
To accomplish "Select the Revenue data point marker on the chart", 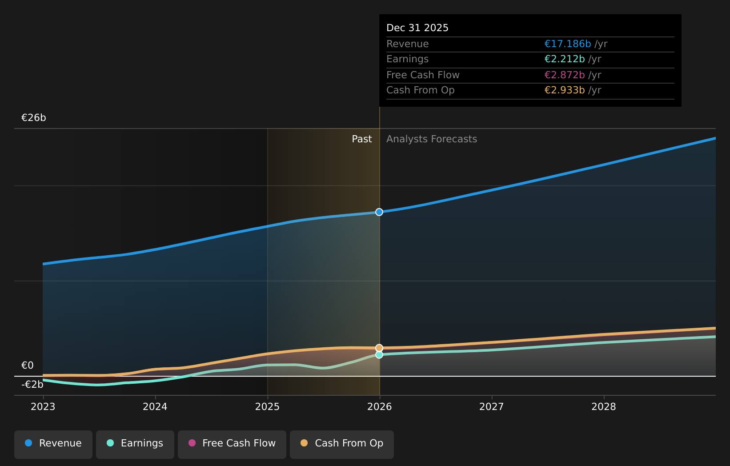I will pyautogui.click(x=379, y=212).
